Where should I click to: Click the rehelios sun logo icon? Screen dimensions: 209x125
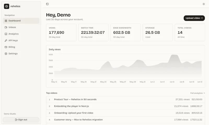click(7, 6)
